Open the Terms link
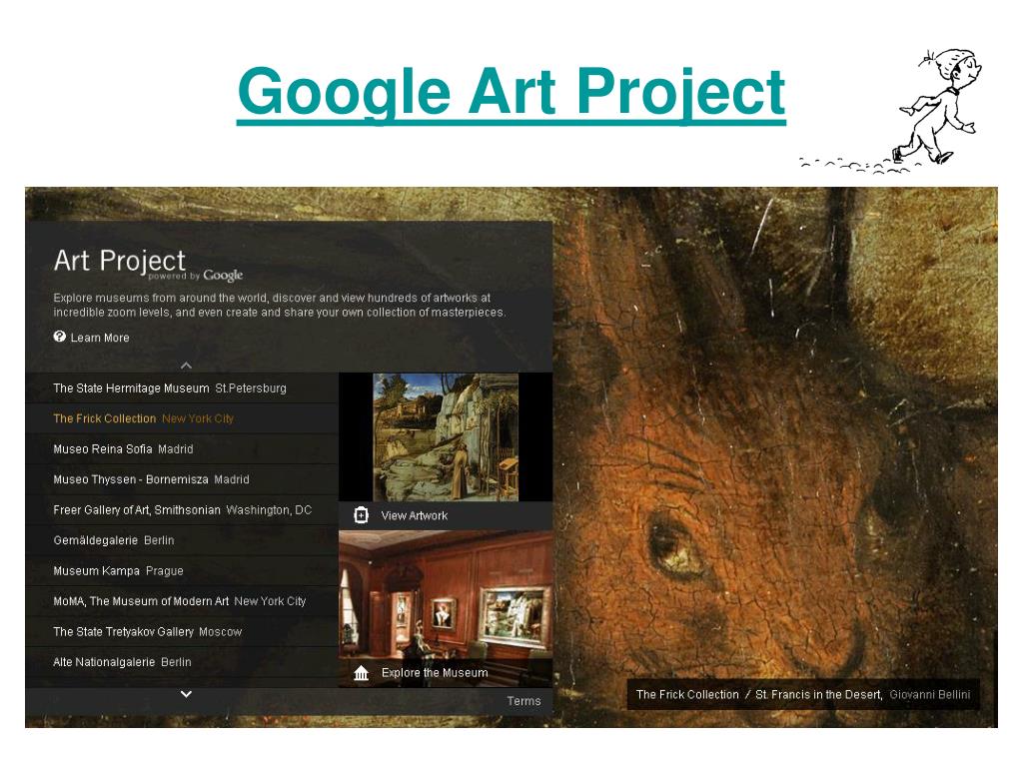This screenshot has height=767, width=1023. pyautogui.click(x=523, y=701)
